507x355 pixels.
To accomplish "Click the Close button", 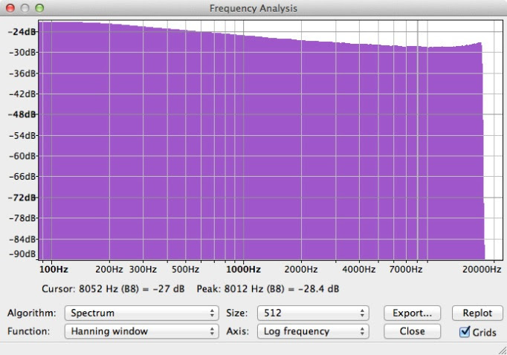I will point(413,331).
